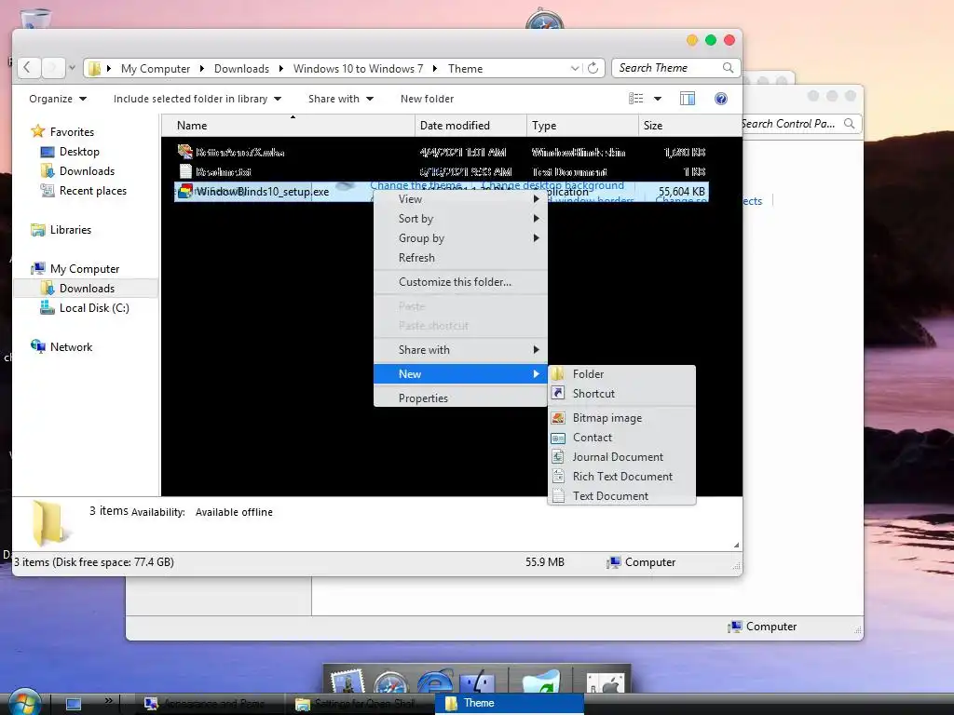Open the Sort by submenu
The width and height of the screenshot is (954, 715).
pyautogui.click(x=460, y=218)
